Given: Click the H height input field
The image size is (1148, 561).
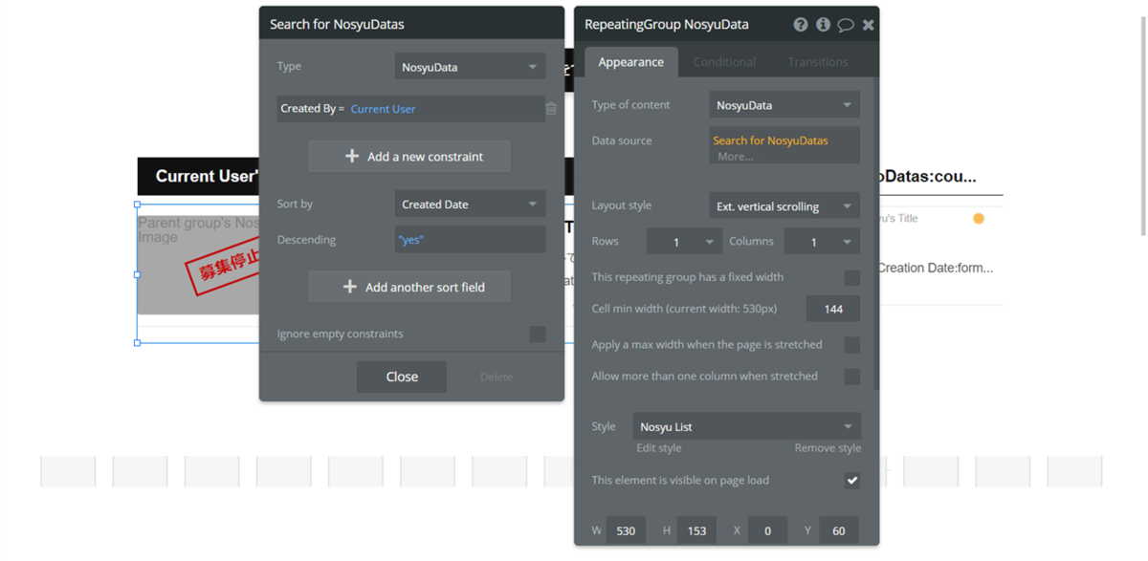Looking at the screenshot, I should pyautogui.click(x=695, y=530).
